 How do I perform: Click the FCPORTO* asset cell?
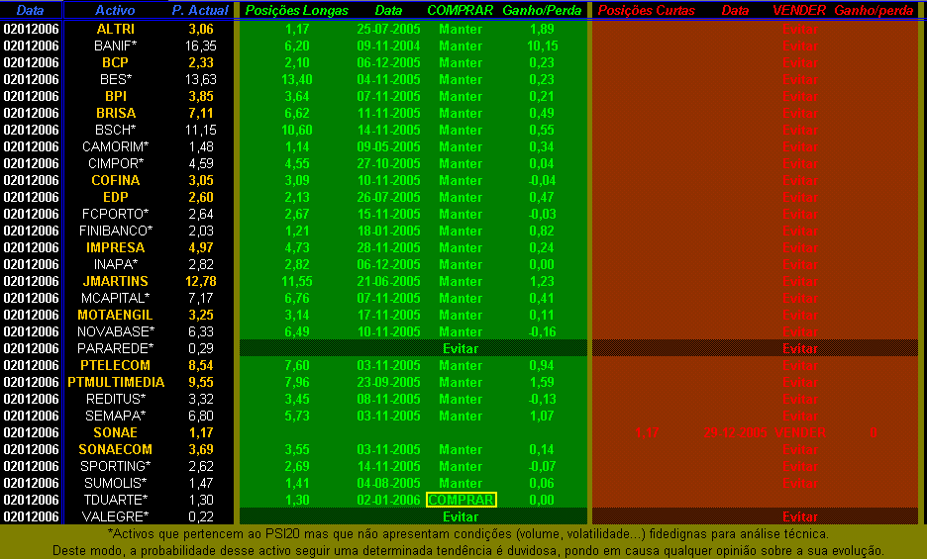[x=115, y=215]
